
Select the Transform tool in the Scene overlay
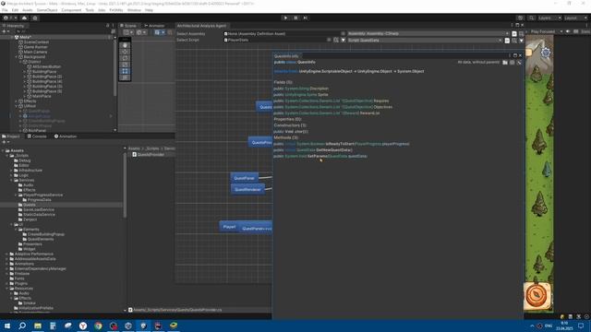126,77
